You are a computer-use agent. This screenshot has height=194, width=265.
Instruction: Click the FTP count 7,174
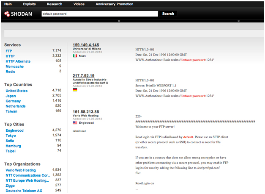57,50
